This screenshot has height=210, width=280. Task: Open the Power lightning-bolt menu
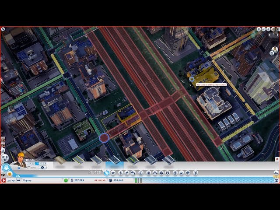(x=121, y=173)
